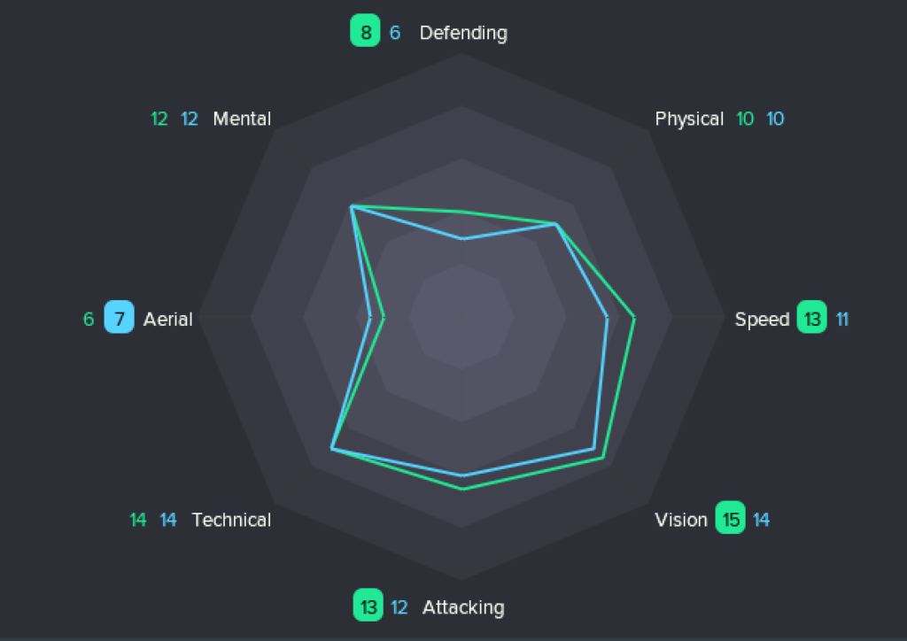Image resolution: width=907 pixels, height=641 pixels.
Task: Click the Defending axis label
Action: point(463,33)
